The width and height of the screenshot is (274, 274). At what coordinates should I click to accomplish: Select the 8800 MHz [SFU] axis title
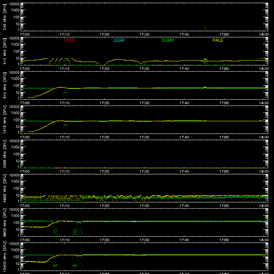tap(4, 223)
